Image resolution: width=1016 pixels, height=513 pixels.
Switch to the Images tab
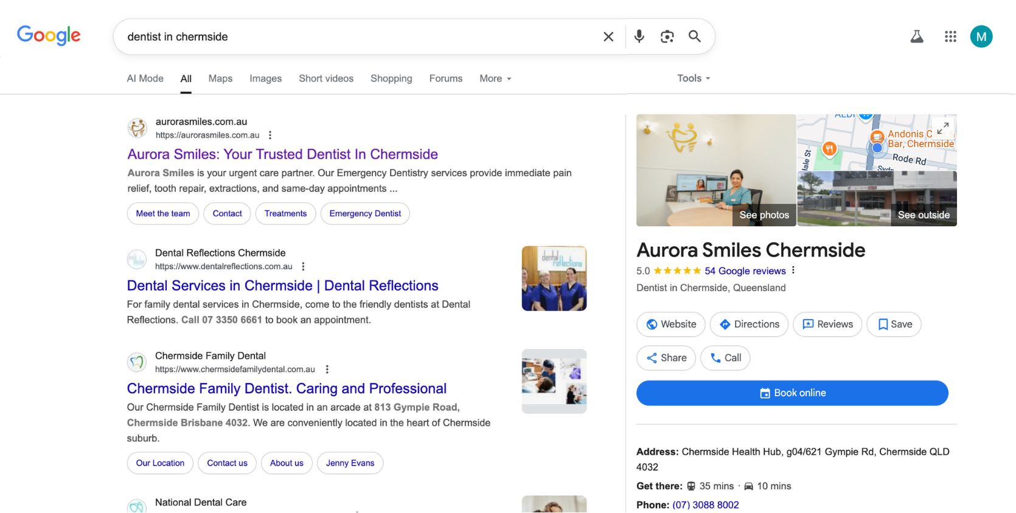[x=265, y=78]
